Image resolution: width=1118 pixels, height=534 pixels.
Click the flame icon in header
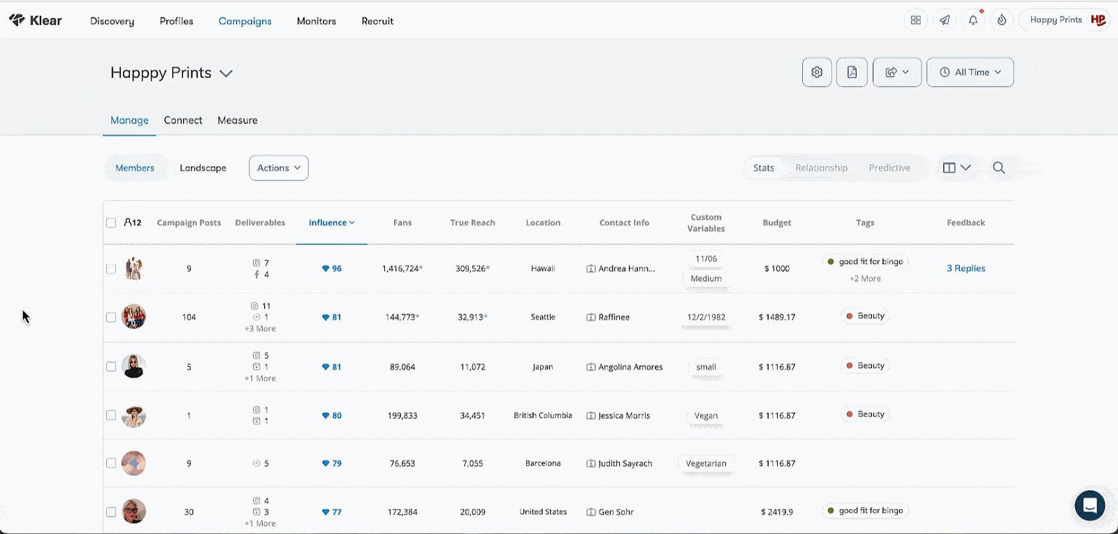1001,20
